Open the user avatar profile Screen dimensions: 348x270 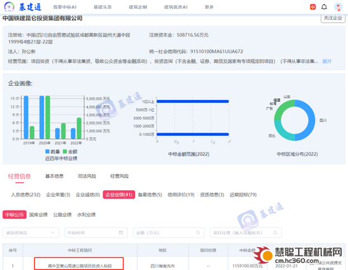[339, 7]
